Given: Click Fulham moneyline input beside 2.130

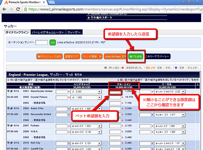Looking at the screenshot, I should click(115, 126).
